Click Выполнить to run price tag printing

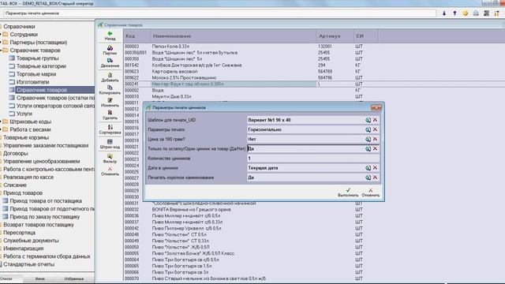point(348,192)
